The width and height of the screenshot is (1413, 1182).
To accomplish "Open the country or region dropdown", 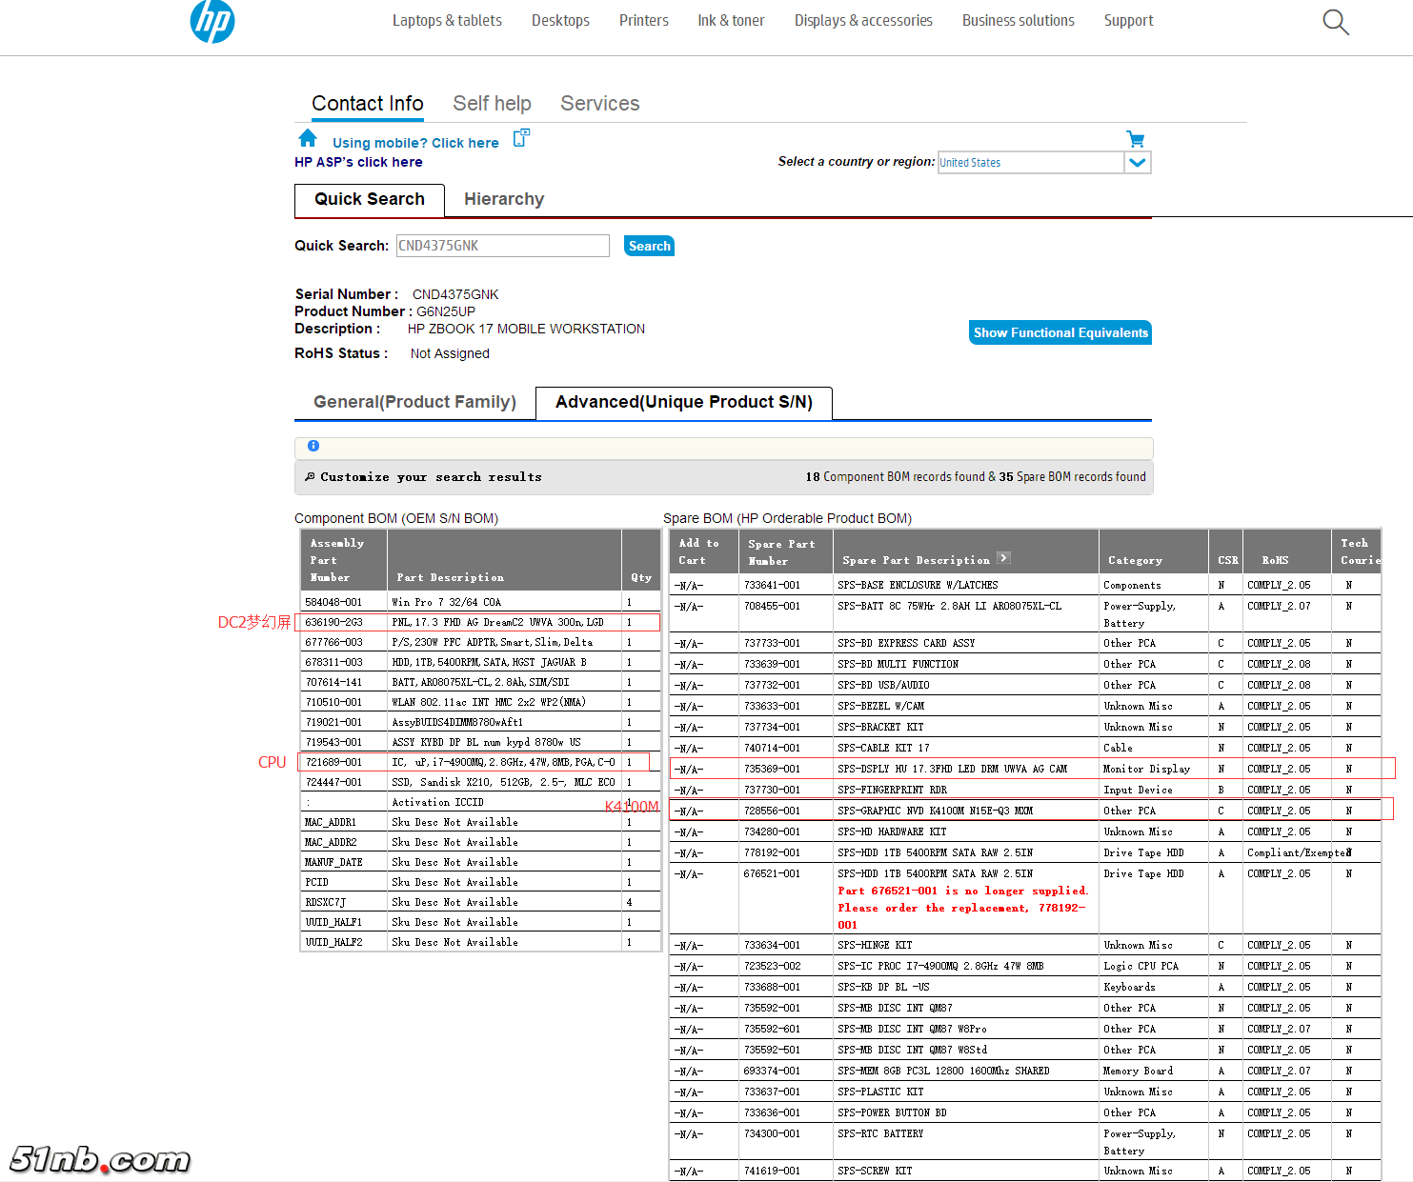I will pos(1137,163).
